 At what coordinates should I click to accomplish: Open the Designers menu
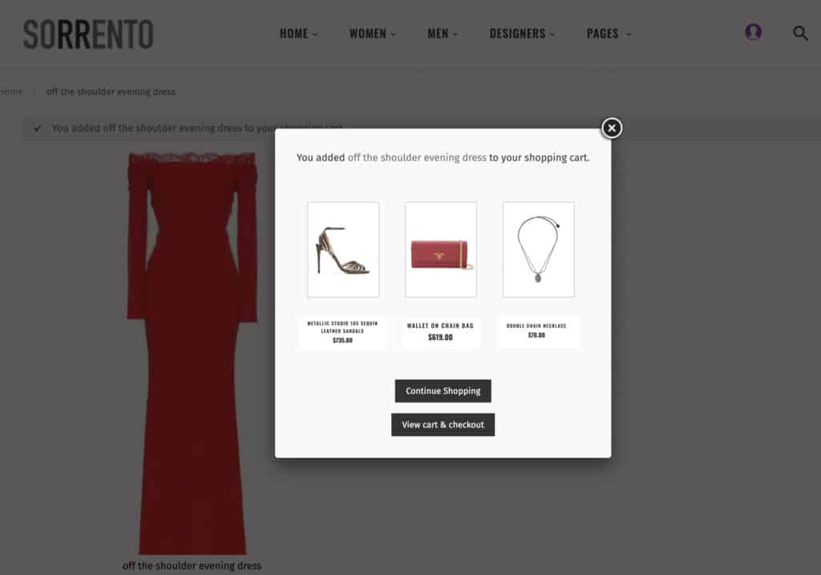pyautogui.click(x=522, y=34)
